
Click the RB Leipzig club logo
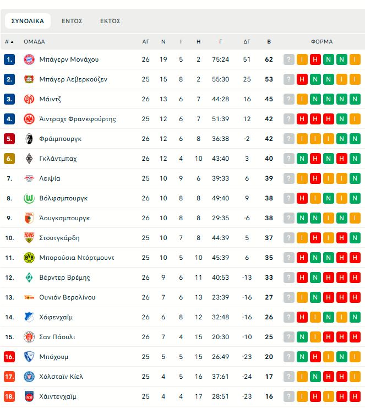coord(29,178)
